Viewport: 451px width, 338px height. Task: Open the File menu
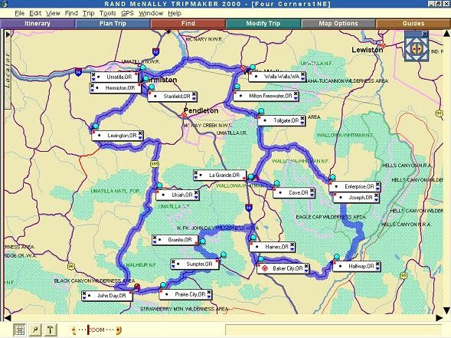click(20, 13)
